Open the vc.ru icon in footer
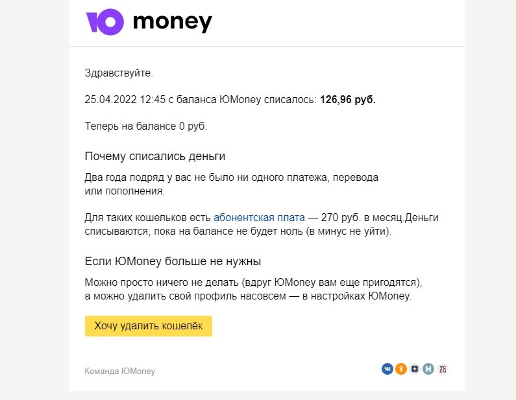 pyautogui.click(x=443, y=369)
